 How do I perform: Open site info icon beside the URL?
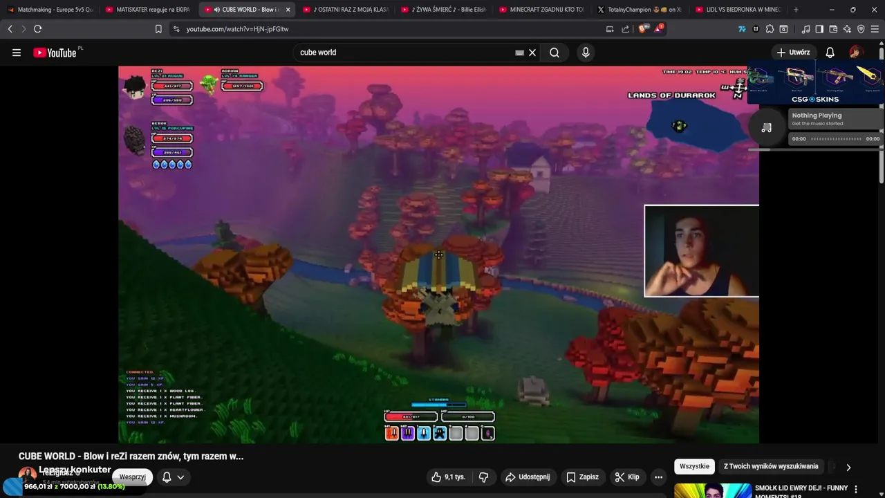pos(176,29)
